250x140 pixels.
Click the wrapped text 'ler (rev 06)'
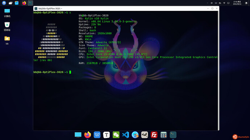[43, 60]
